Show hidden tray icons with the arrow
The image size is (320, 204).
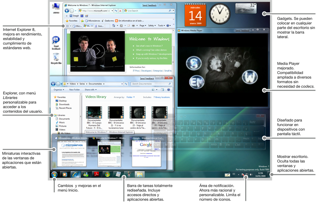click(x=238, y=175)
